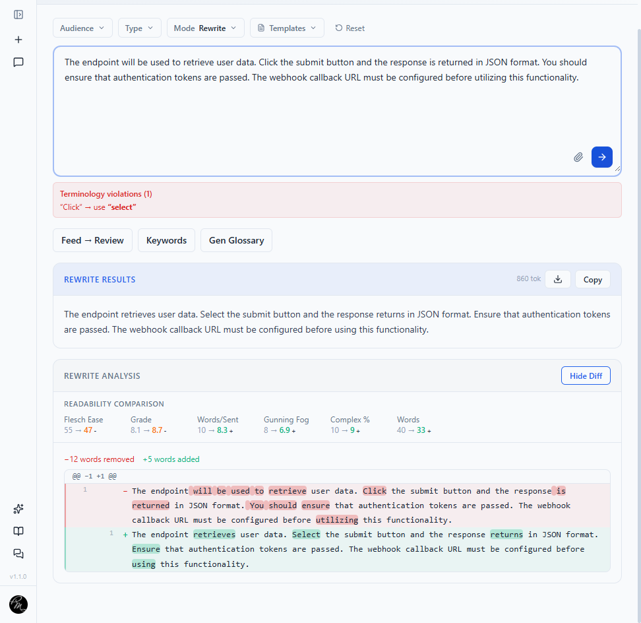The image size is (641, 623).
Task: Click the Feed → Review button
Action: point(92,240)
